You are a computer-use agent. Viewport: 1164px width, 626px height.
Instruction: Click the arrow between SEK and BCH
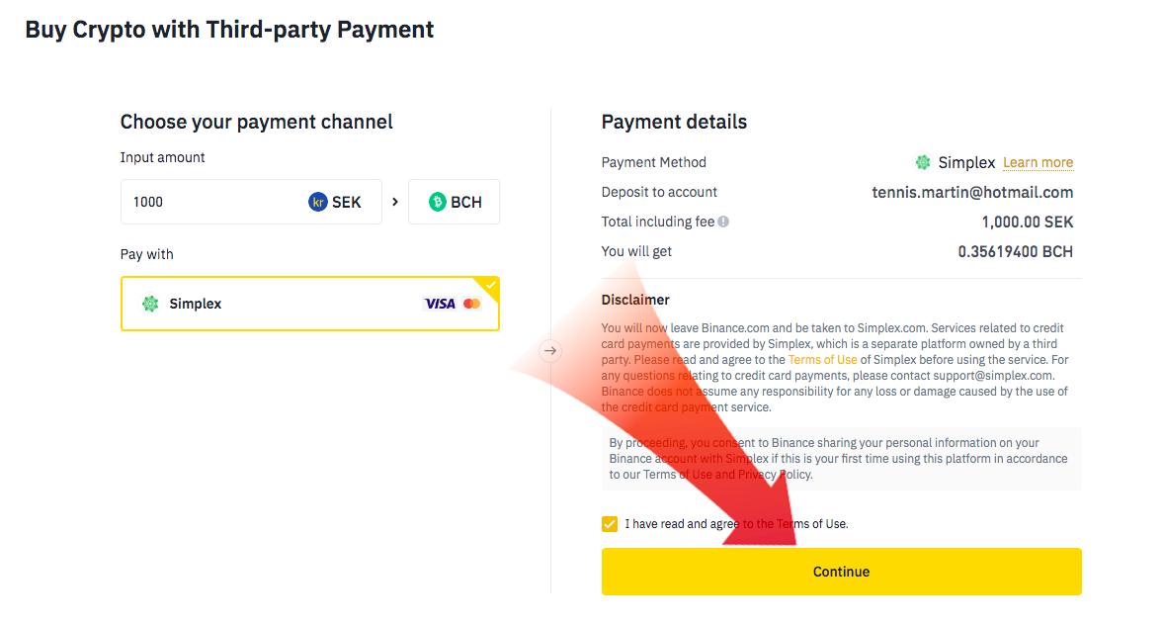click(395, 202)
